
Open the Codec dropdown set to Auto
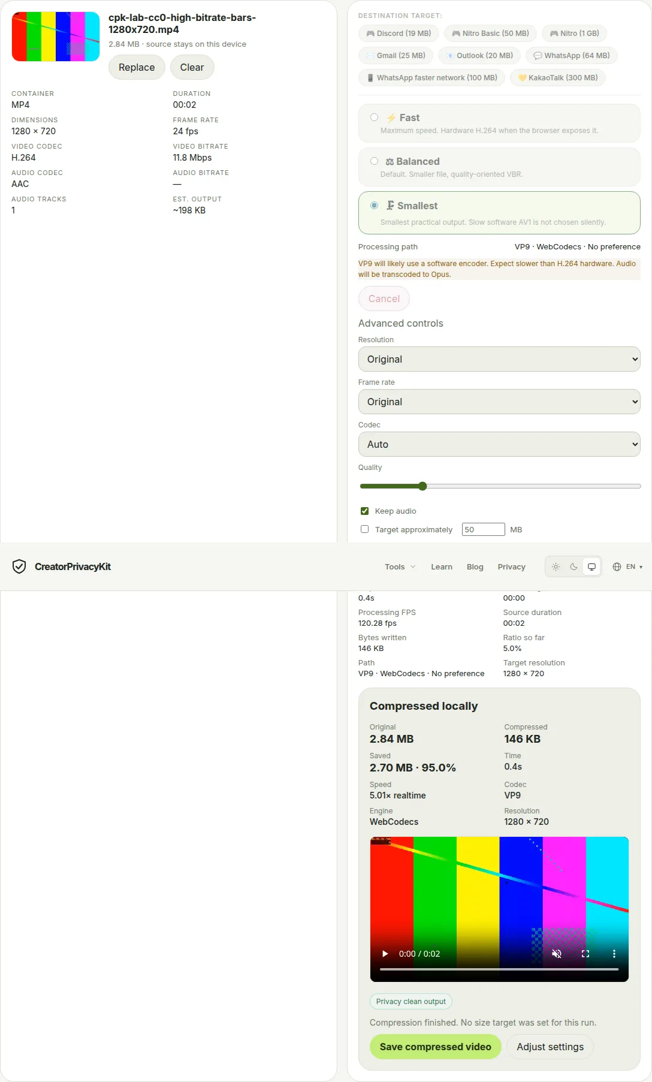(x=499, y=444)
